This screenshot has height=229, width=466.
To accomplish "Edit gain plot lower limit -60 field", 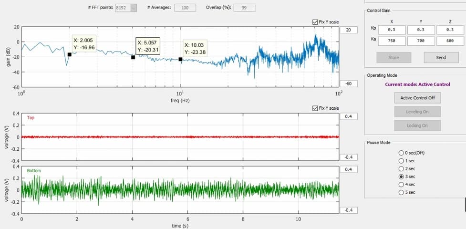I will pyautogui.click(x=349, y=84).
